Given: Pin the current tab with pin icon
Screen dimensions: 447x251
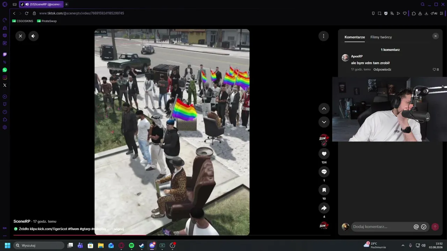Looking at the screenshot, I should click(373, 13).
